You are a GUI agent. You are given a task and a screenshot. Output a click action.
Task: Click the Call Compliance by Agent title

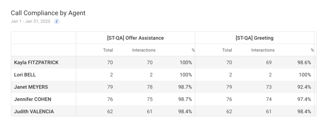tap(48, 13)
